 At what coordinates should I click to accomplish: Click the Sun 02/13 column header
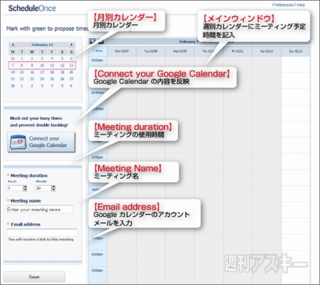click(295, 51)
